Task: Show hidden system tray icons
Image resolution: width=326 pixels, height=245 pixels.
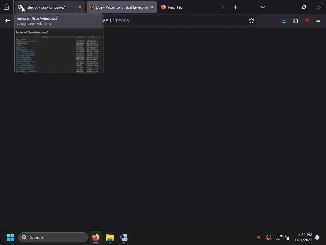Action: (x=259, y=237)
